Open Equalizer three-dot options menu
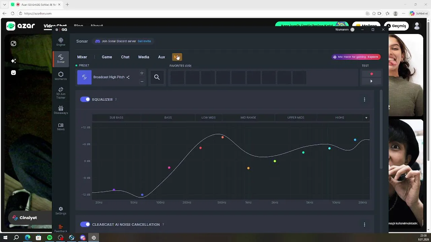This screenshot has height=242, width=431. (364, 99)
